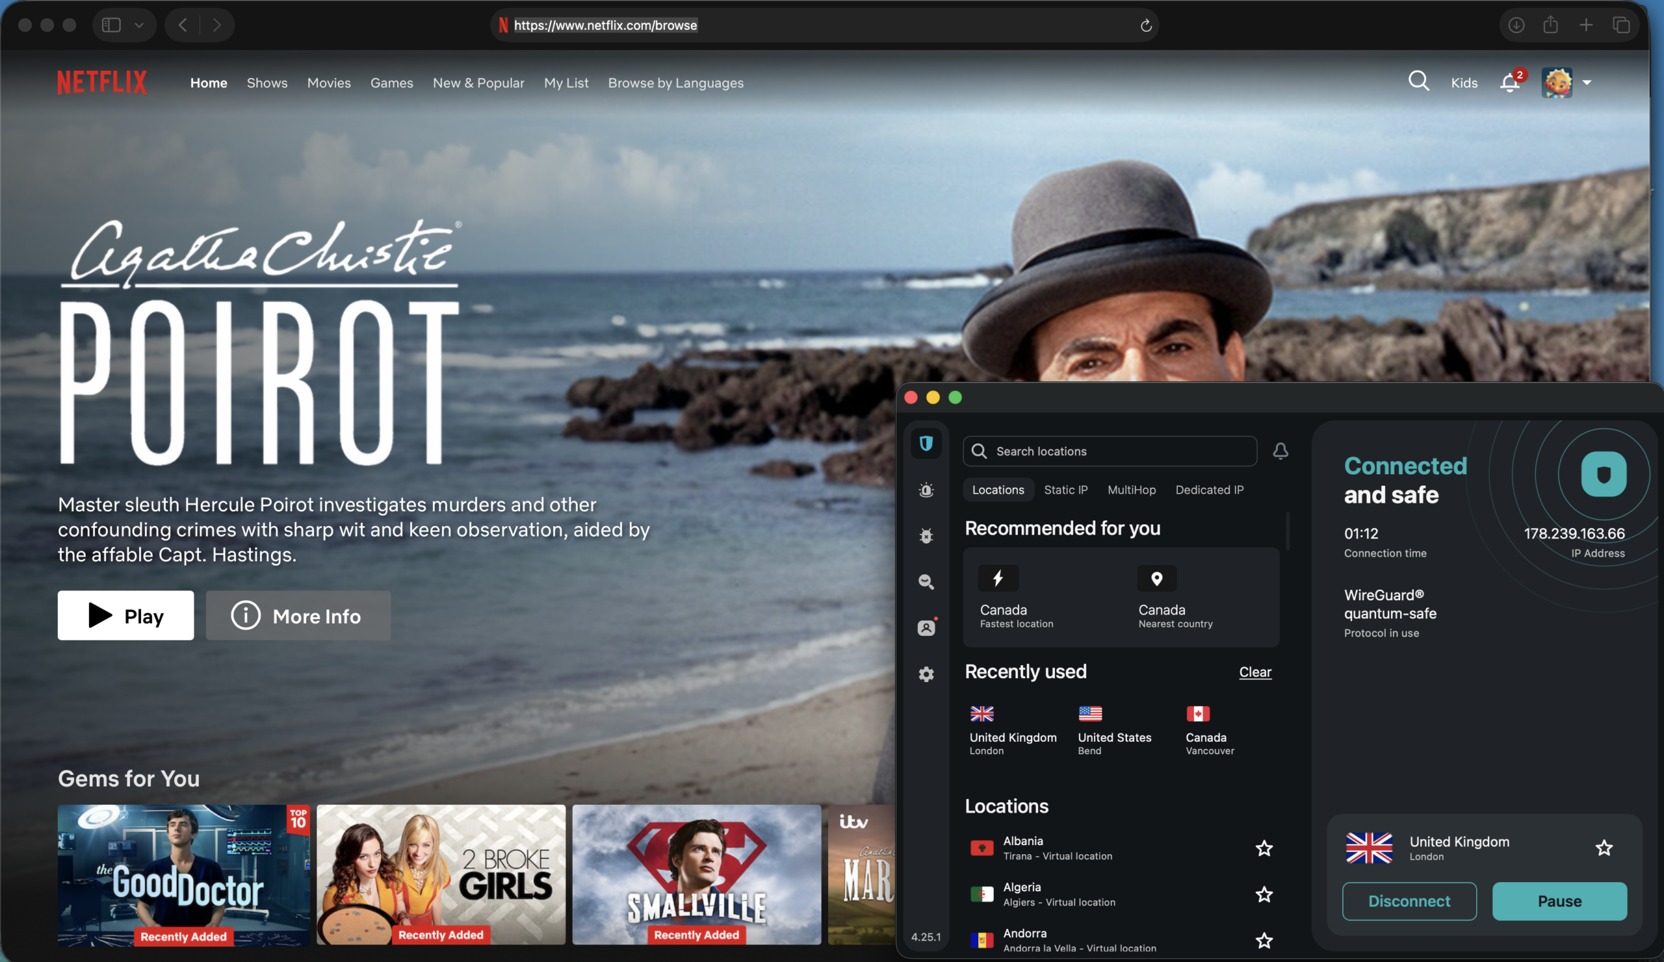The width and height of the screenshot is (1664, 962).
Task: Click the "Gems for You" row title
Action: coord(129,779)
